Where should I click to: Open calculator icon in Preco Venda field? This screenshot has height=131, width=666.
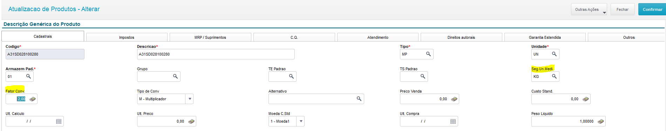coord(454,99)
